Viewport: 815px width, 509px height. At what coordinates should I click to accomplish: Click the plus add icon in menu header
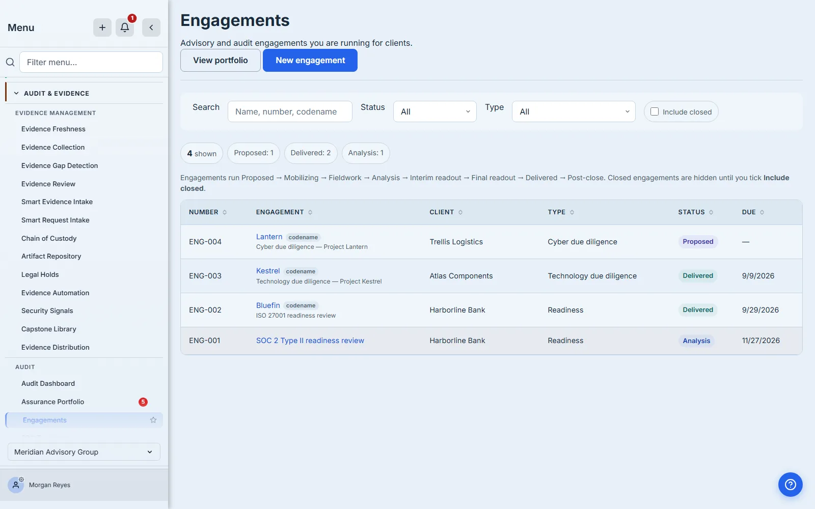pyautogui.click(x=102, y=27)
